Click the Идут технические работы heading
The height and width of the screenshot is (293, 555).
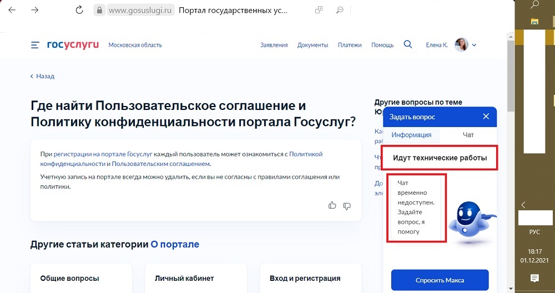(440, 158)
